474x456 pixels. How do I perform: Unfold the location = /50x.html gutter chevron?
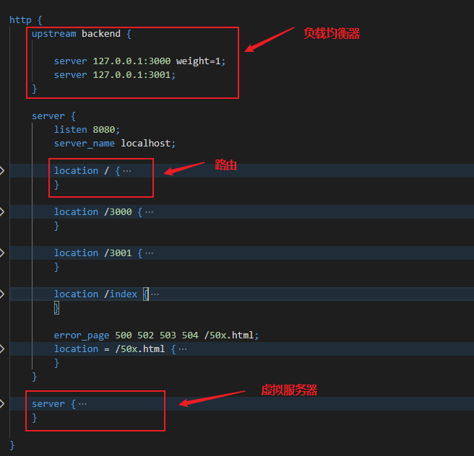click(2, 348)
